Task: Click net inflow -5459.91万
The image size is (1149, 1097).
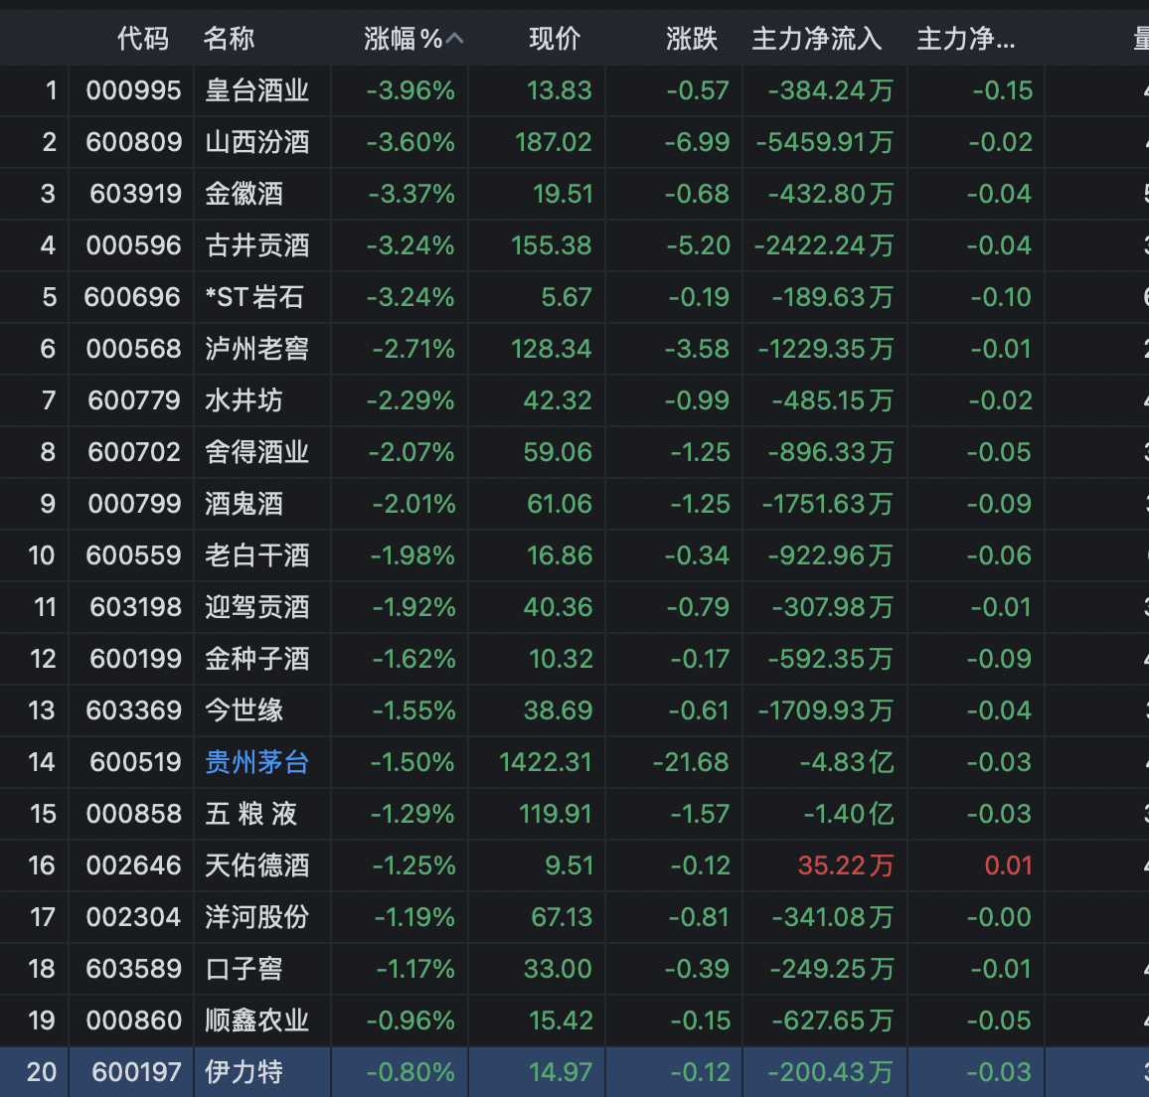Action: coord(824,142)
